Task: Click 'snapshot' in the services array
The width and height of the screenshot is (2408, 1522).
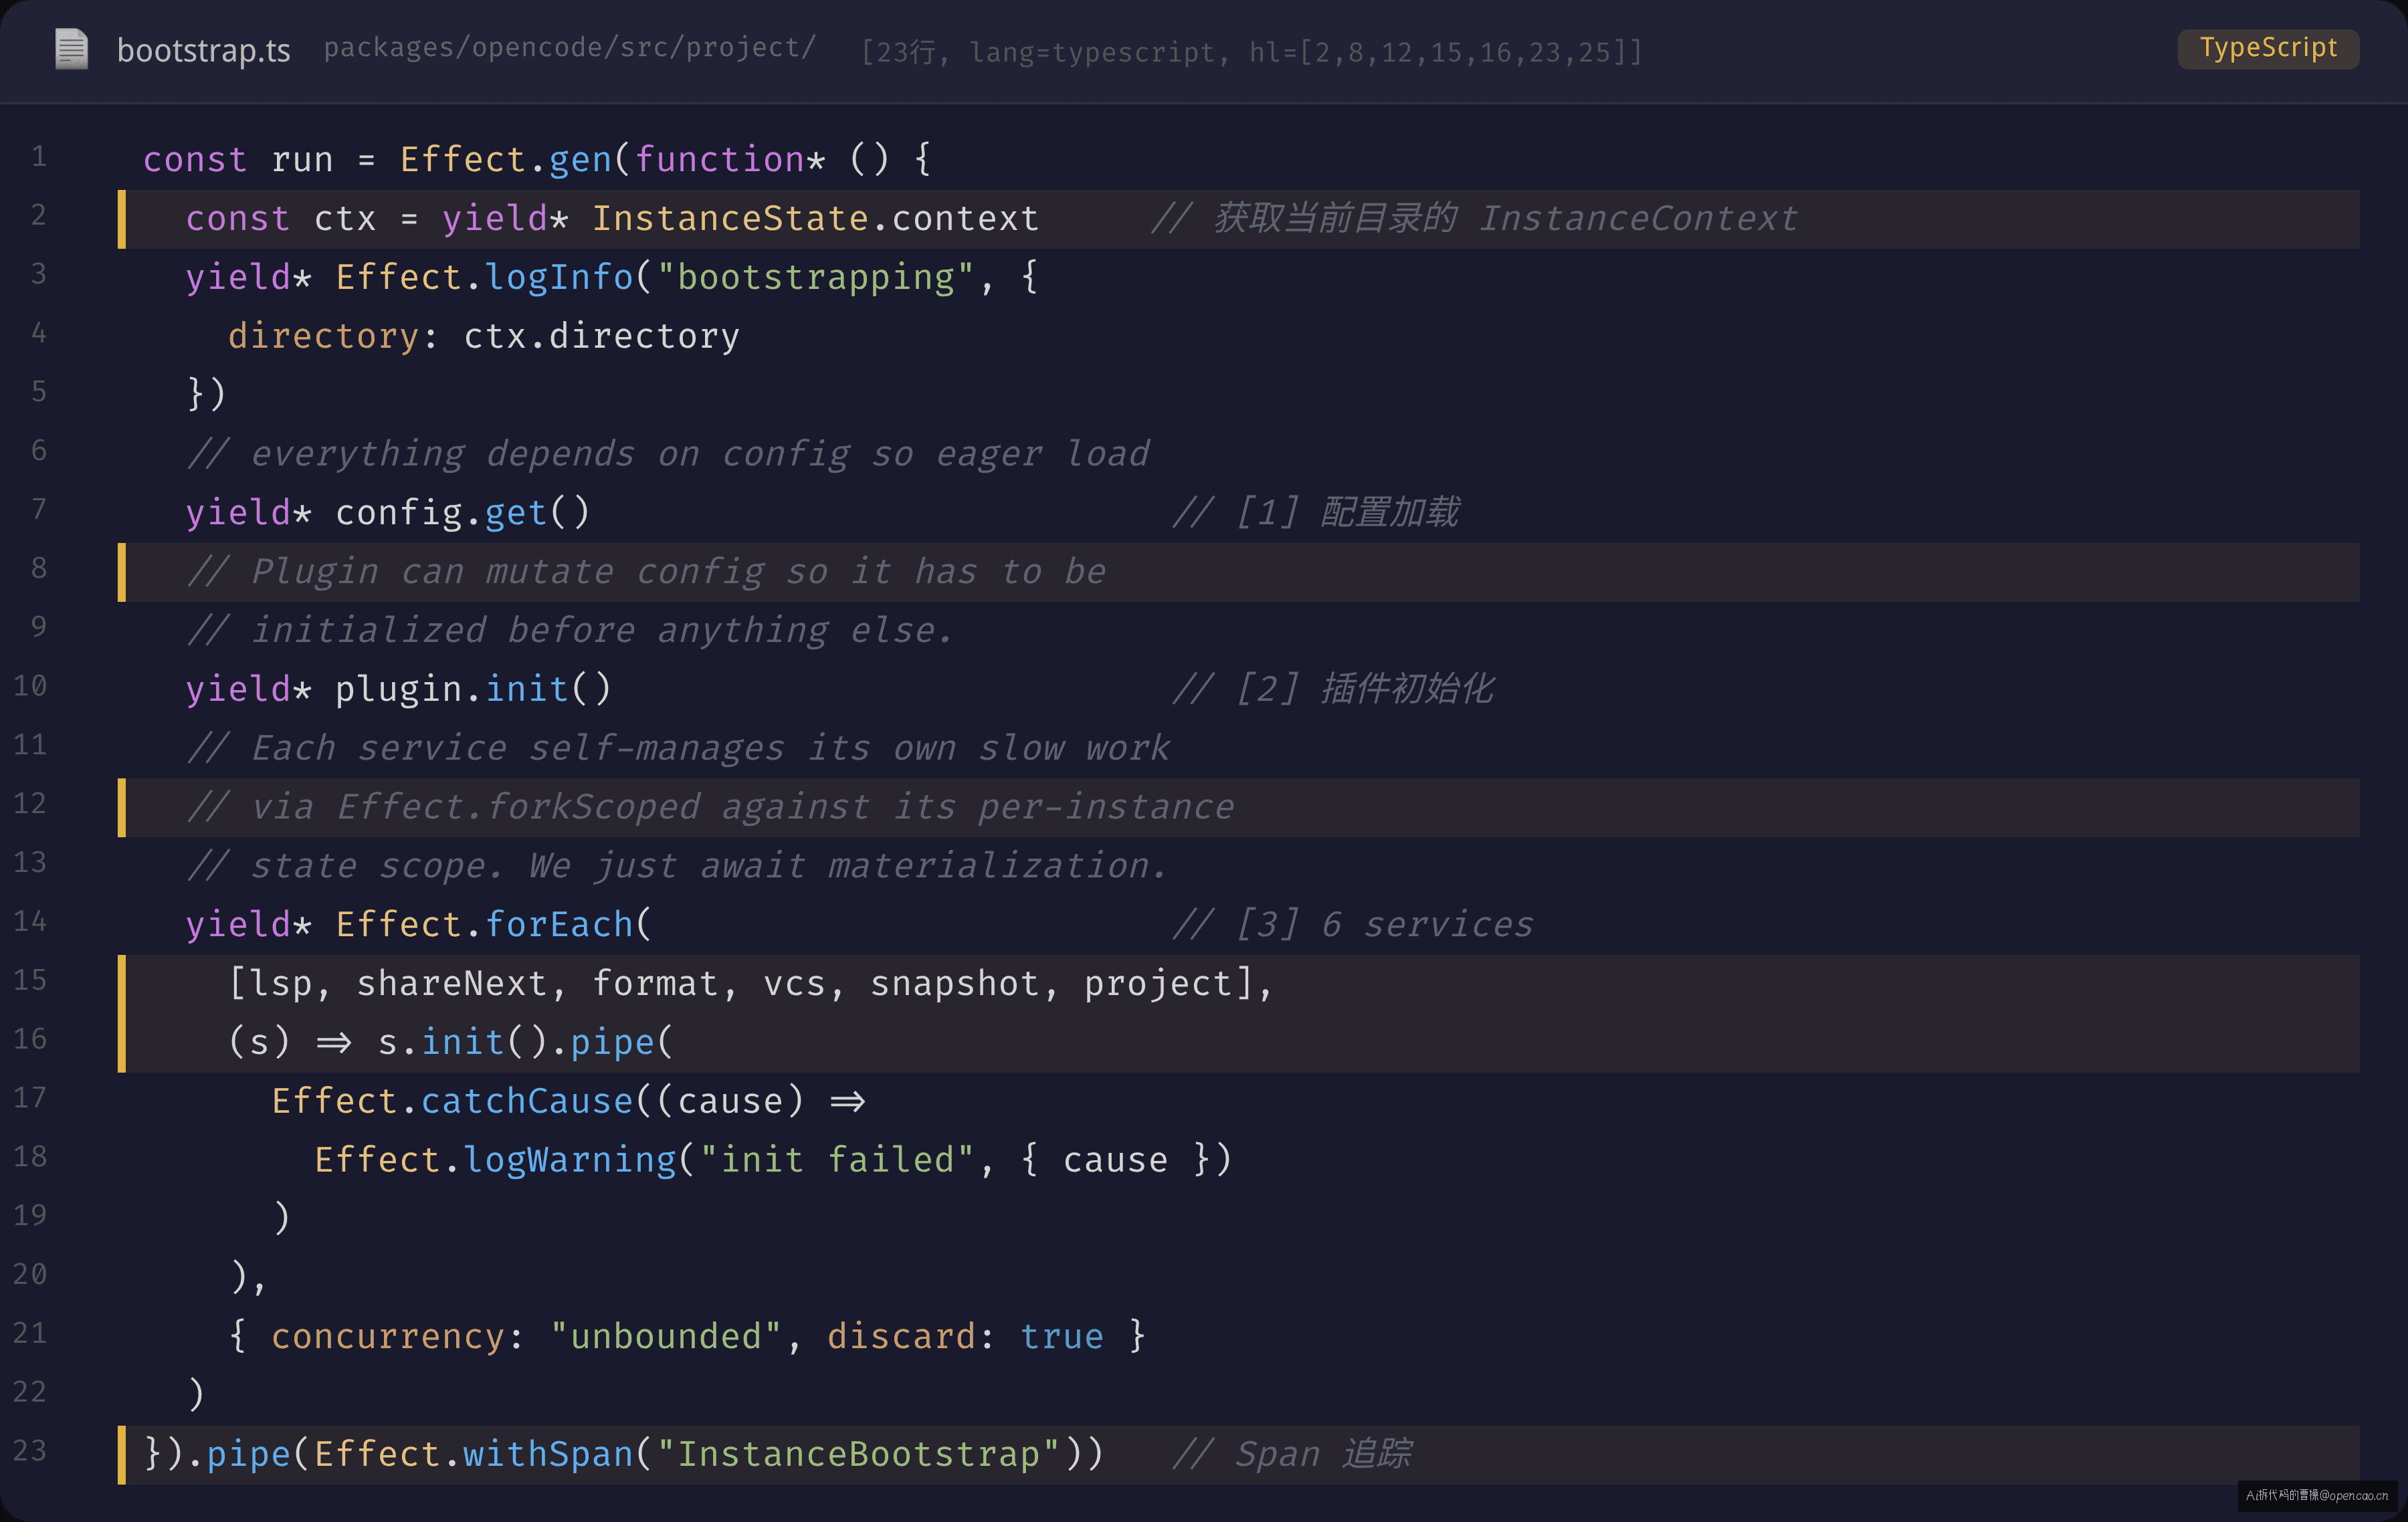Action: [955, 984]
